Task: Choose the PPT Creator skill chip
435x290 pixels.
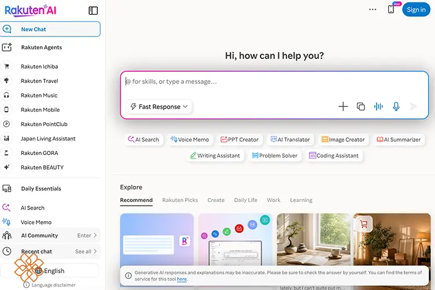Action: (x=239, y=140)
